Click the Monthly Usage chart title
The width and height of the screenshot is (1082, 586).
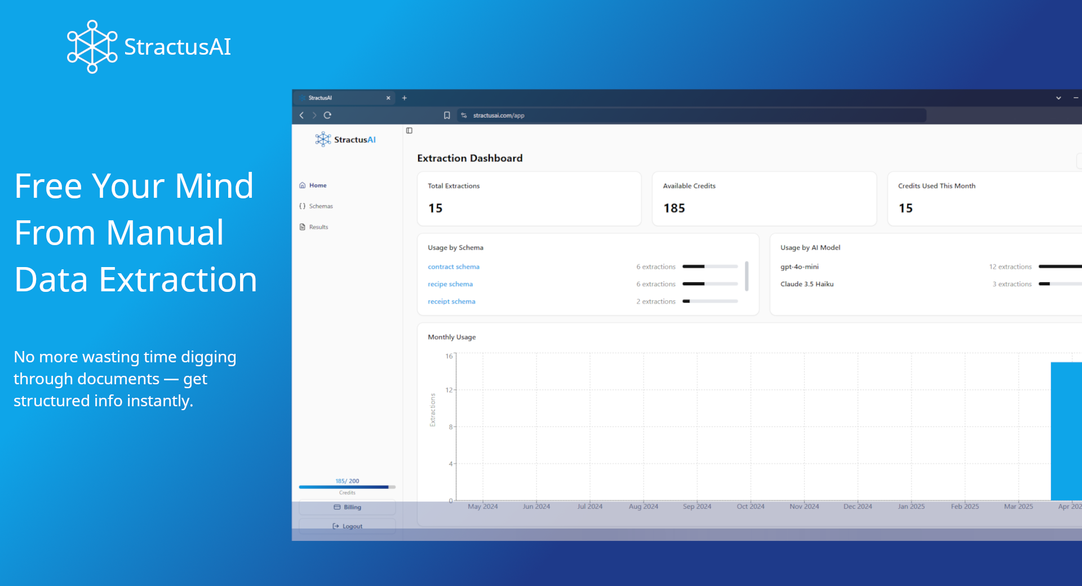(x=452, y=337)
